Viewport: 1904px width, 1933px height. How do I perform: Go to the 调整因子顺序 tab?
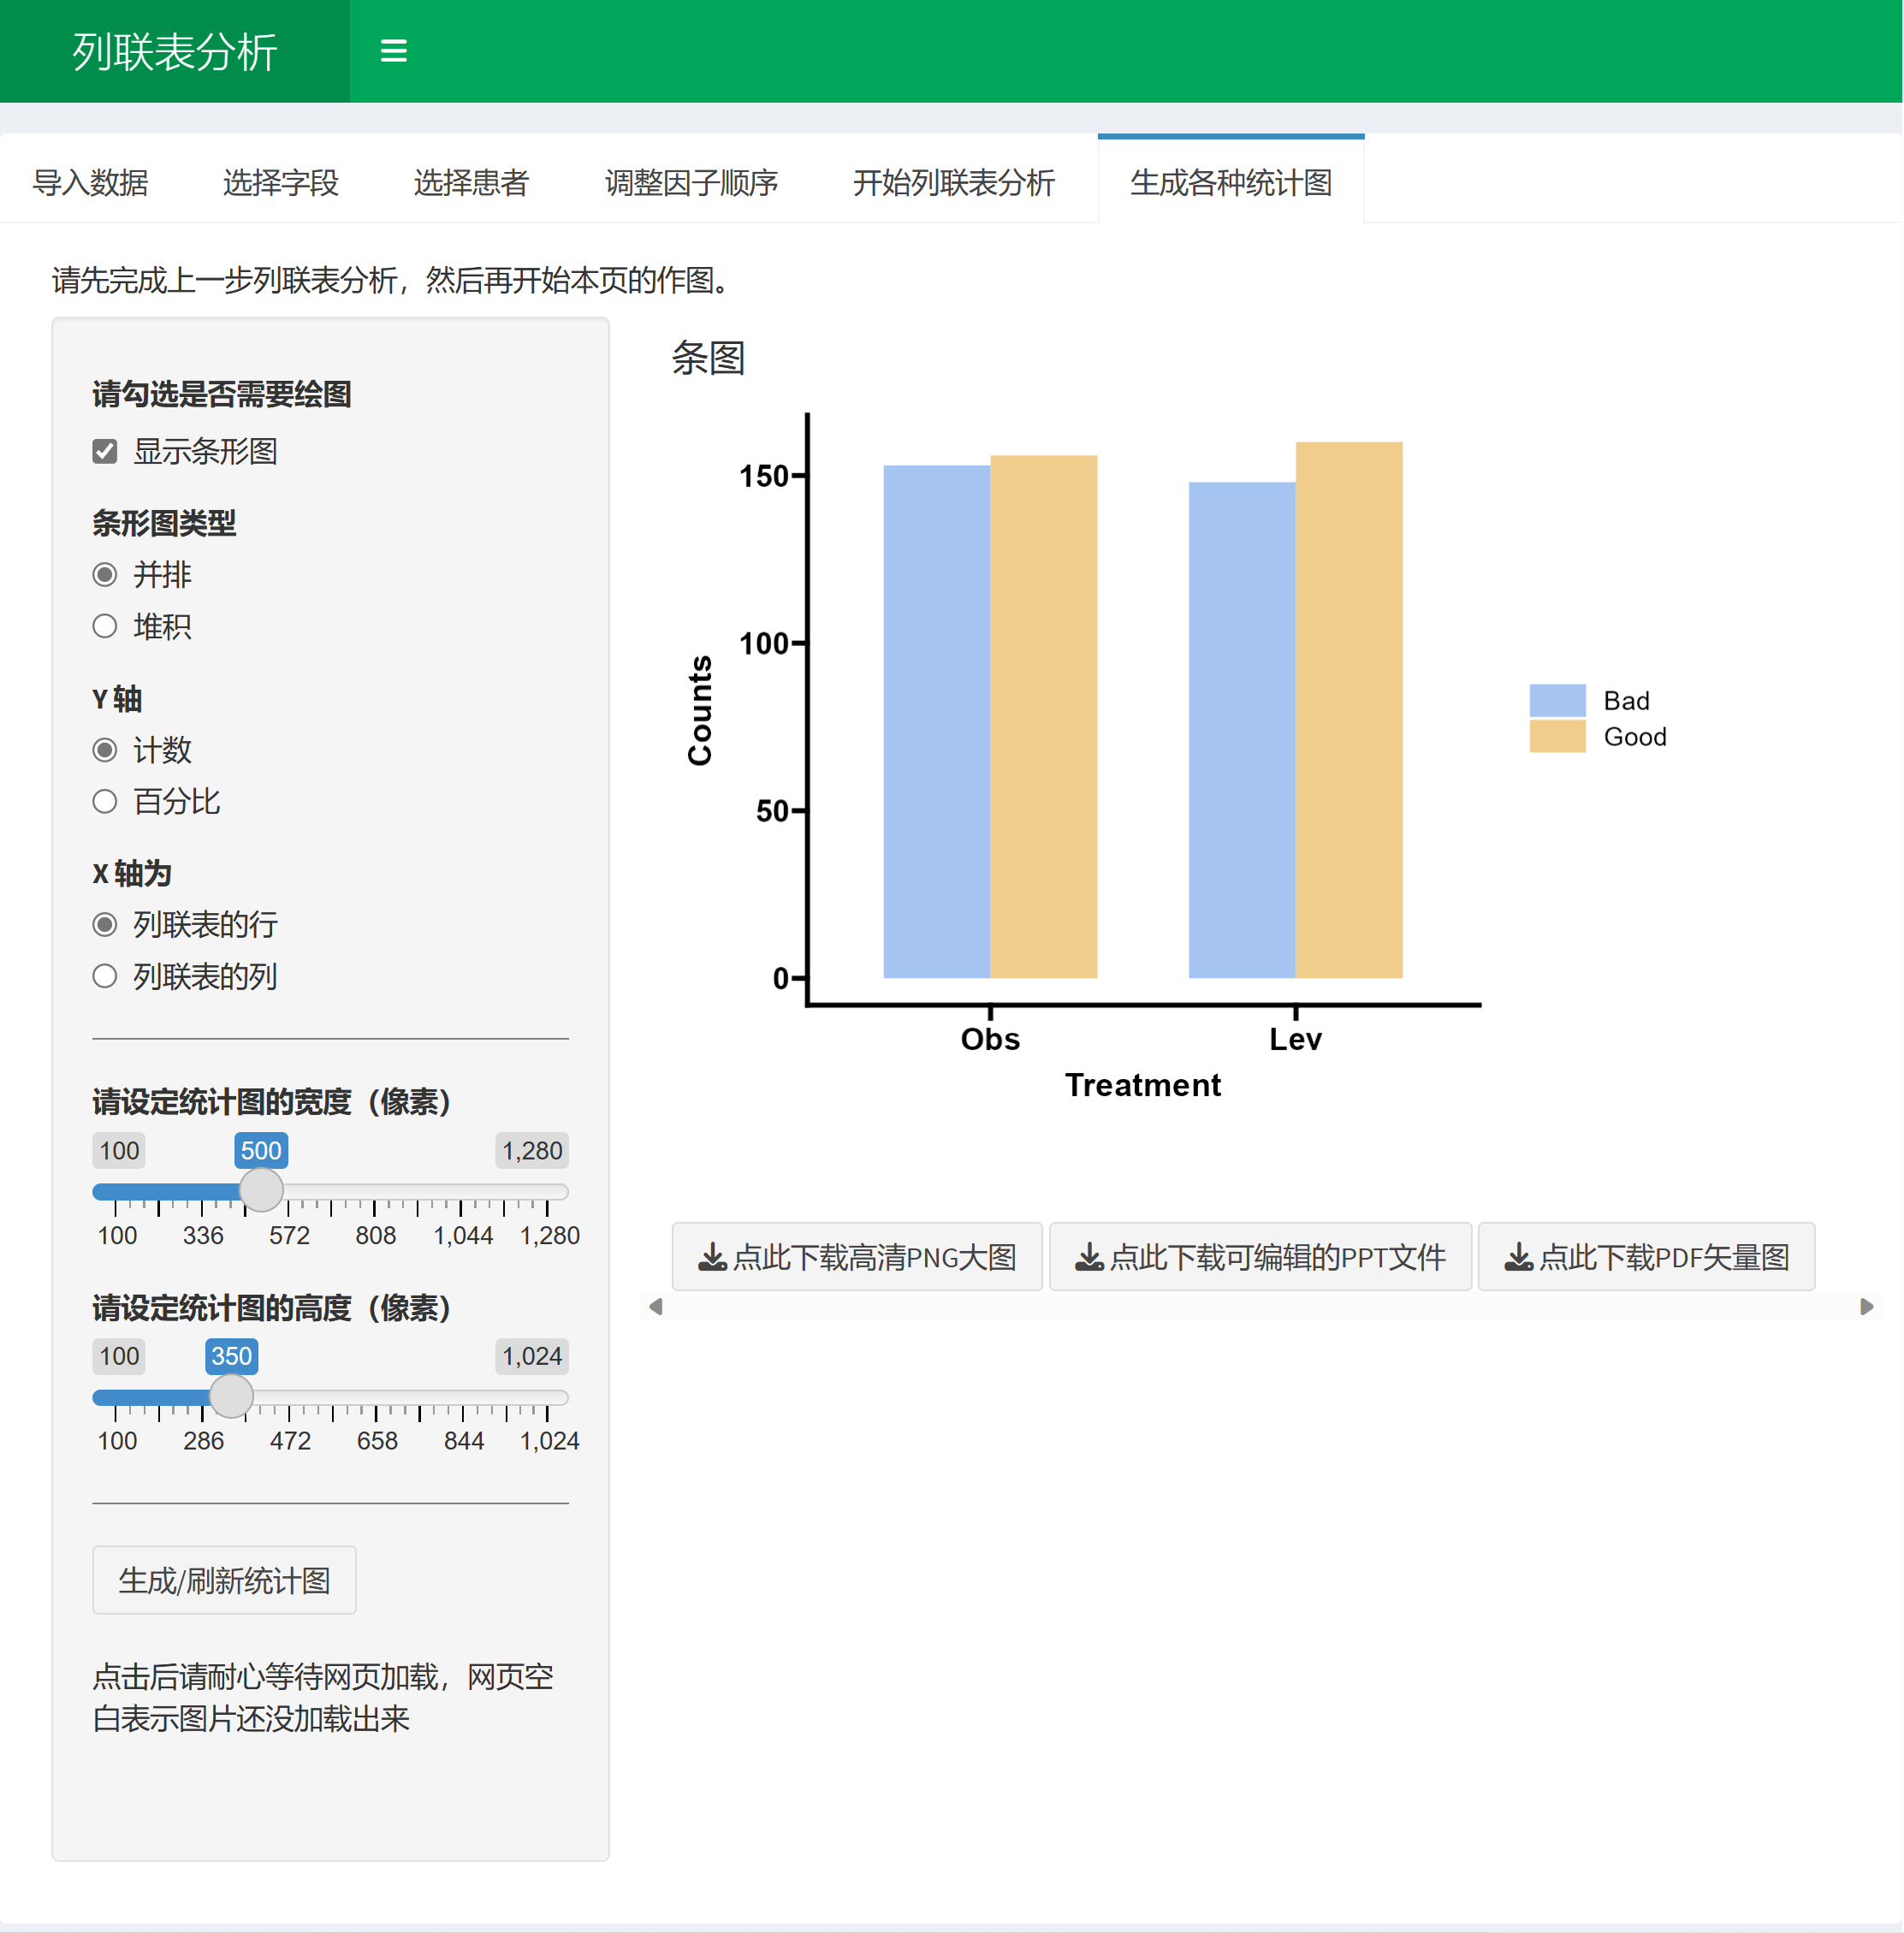pyautogui.click(x=691, y=183)
